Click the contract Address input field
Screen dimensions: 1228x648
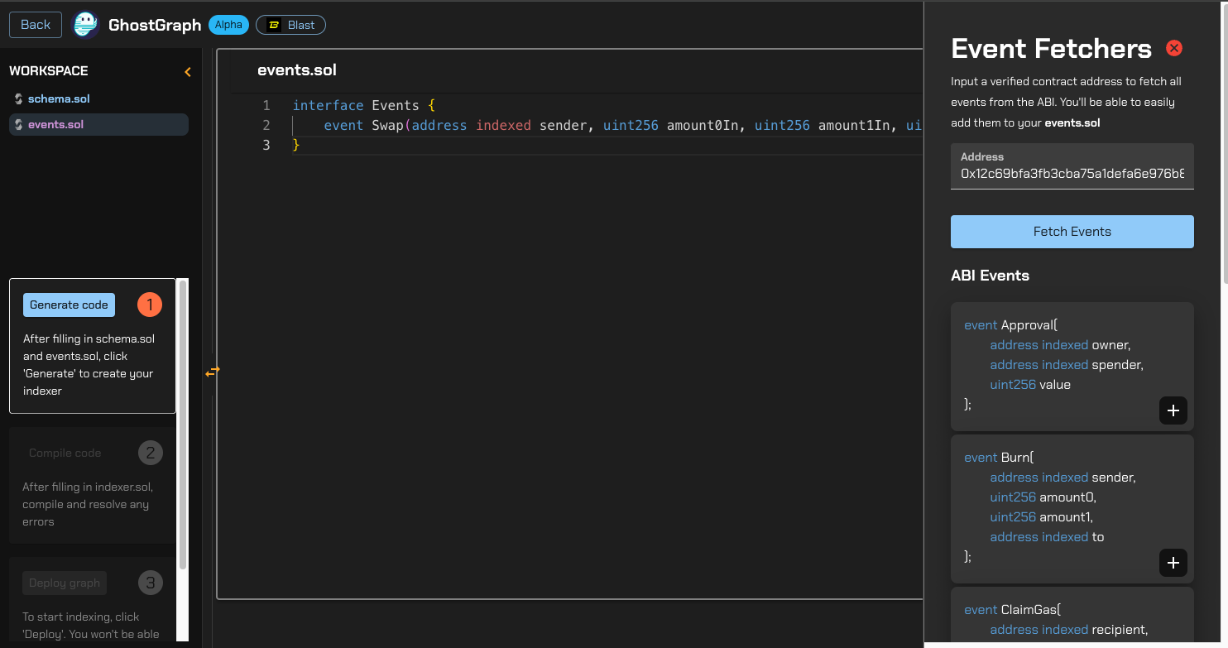pyautogui.click(x=1072, y=172)
